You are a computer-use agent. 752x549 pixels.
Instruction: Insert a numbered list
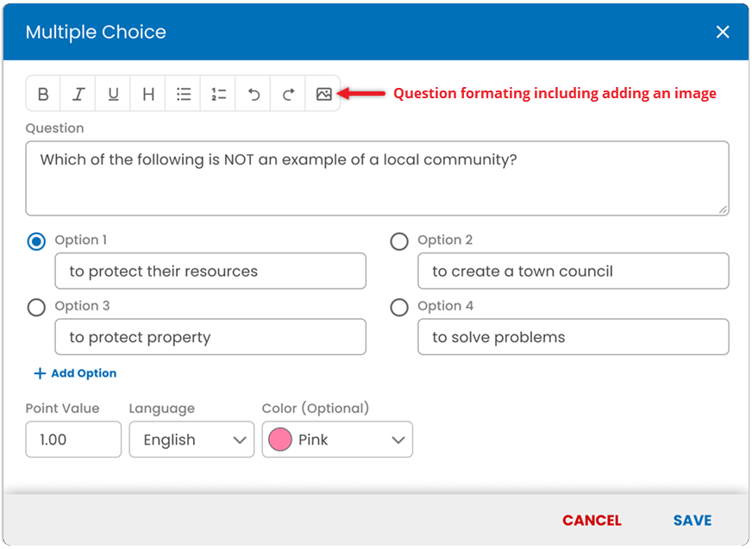point(218,94)
